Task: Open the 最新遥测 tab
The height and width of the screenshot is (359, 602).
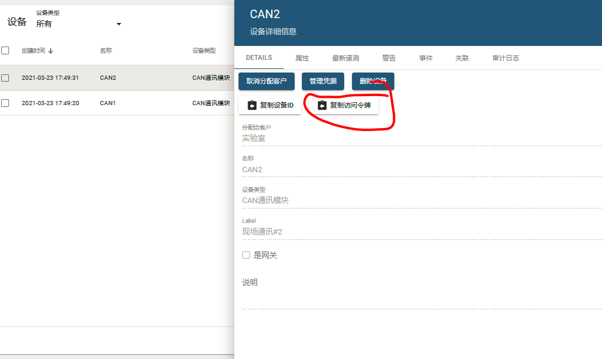Action: (345, 58)
